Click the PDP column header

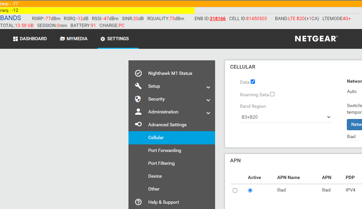pos(350,177)
